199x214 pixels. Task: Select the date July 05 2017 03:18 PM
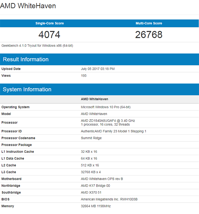pyautogui.click(x=98, y=69)
